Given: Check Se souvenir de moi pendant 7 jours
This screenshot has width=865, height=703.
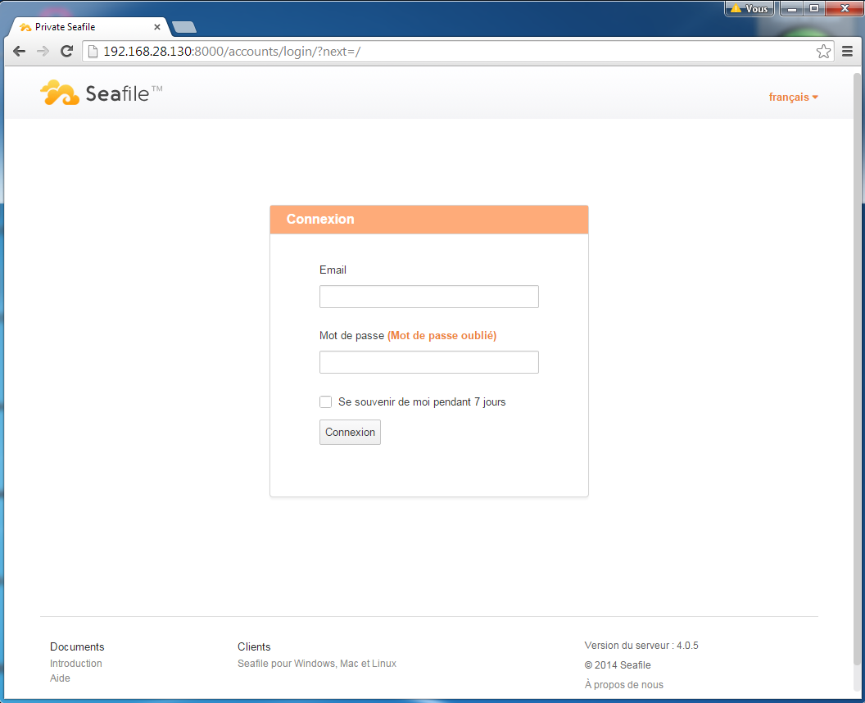Looking at the screenshot, I should [x=325, y=401].
